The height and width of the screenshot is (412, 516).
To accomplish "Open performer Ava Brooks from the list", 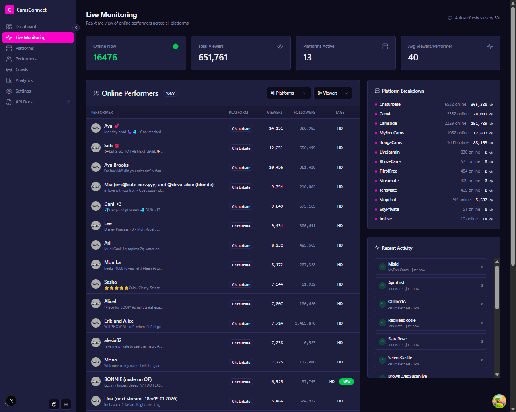I will click(x=116, y=165).
